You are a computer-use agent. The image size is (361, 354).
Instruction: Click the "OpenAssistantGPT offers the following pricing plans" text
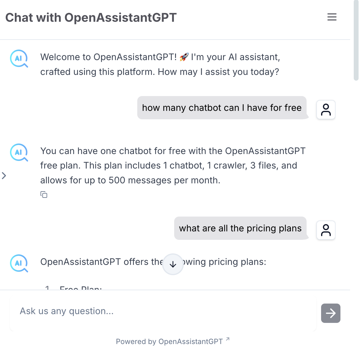coord(102,262)
